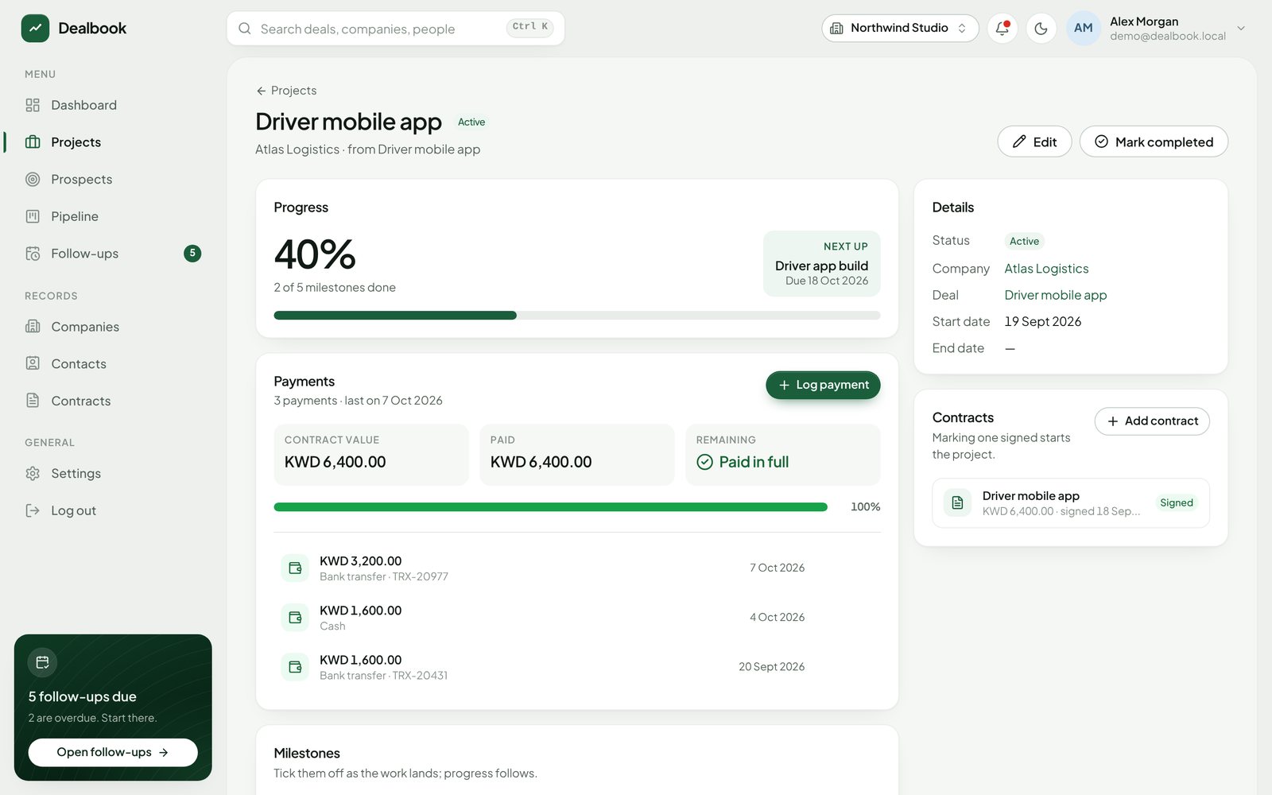Go back via the Projects breadcrumb link

coord(286,91)
